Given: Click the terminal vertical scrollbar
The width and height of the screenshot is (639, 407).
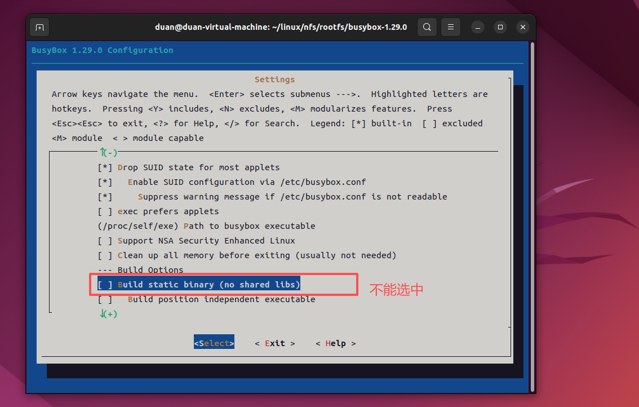Looking at the screenshot, I should point(532,217).
